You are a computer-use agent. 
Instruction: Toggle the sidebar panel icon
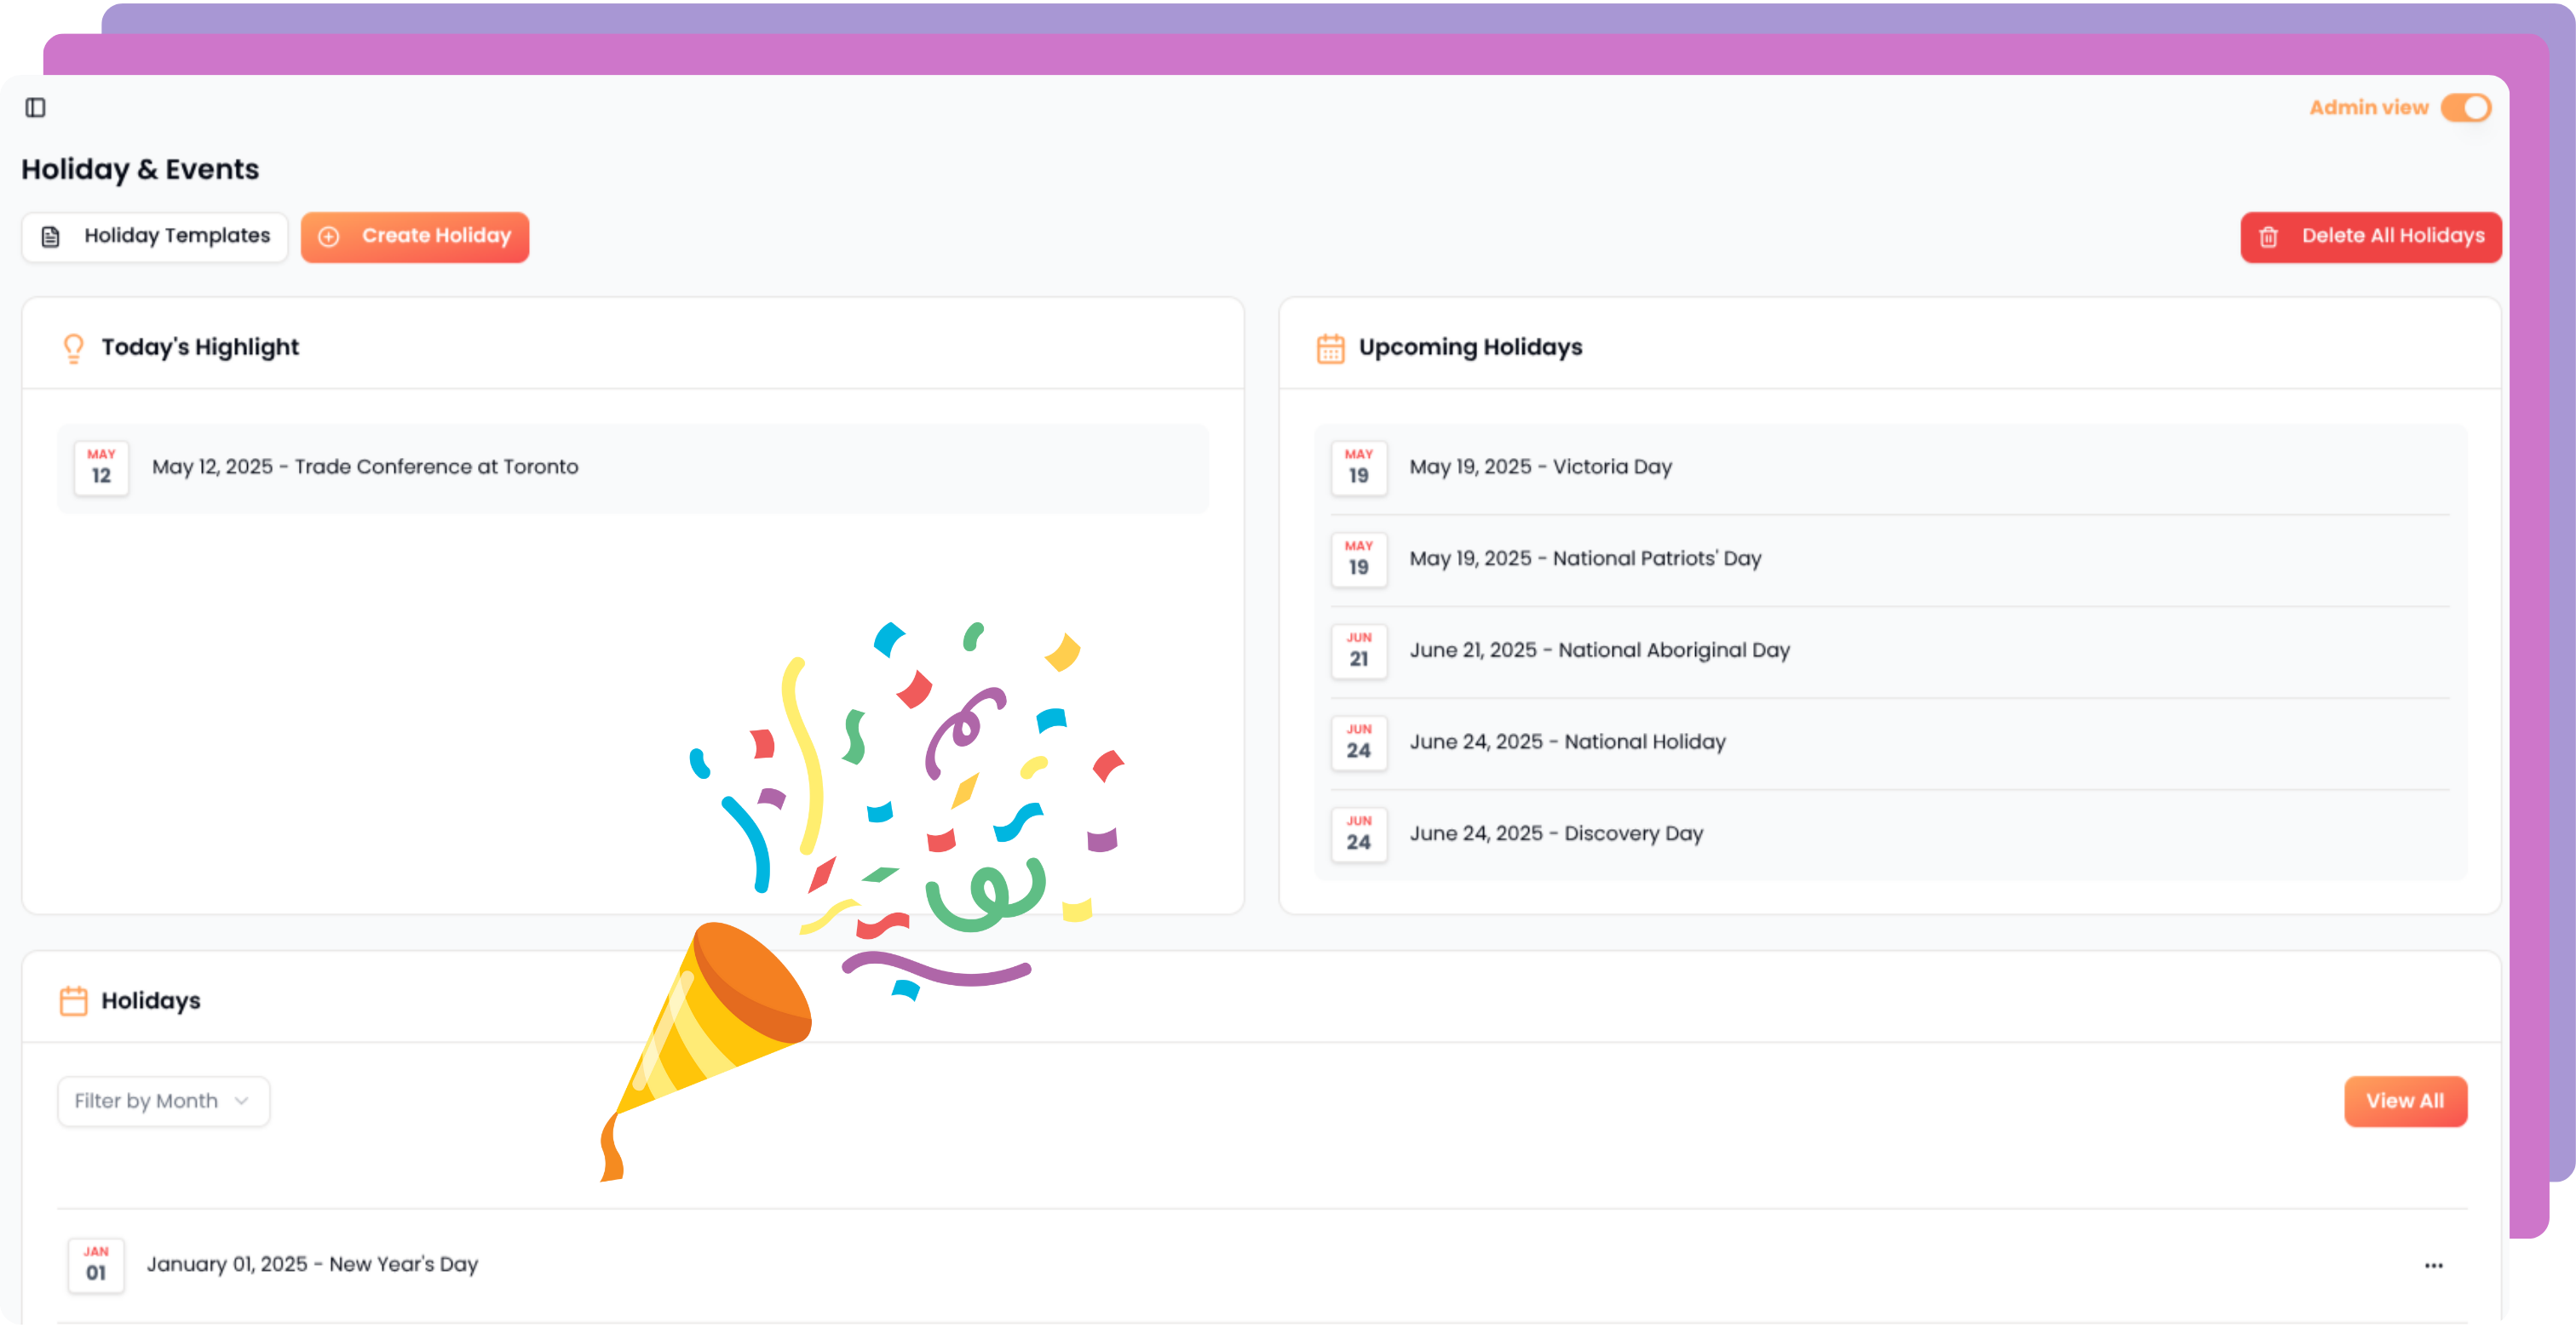click(x=36, y=108)
